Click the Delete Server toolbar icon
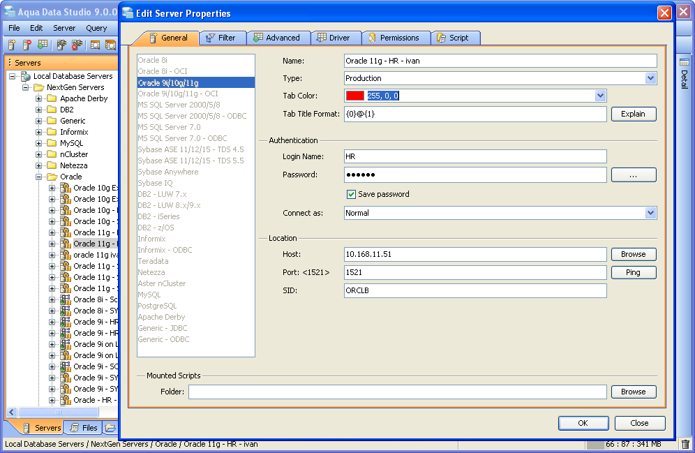This screenshot has width=695, height=453. (27, 45)
